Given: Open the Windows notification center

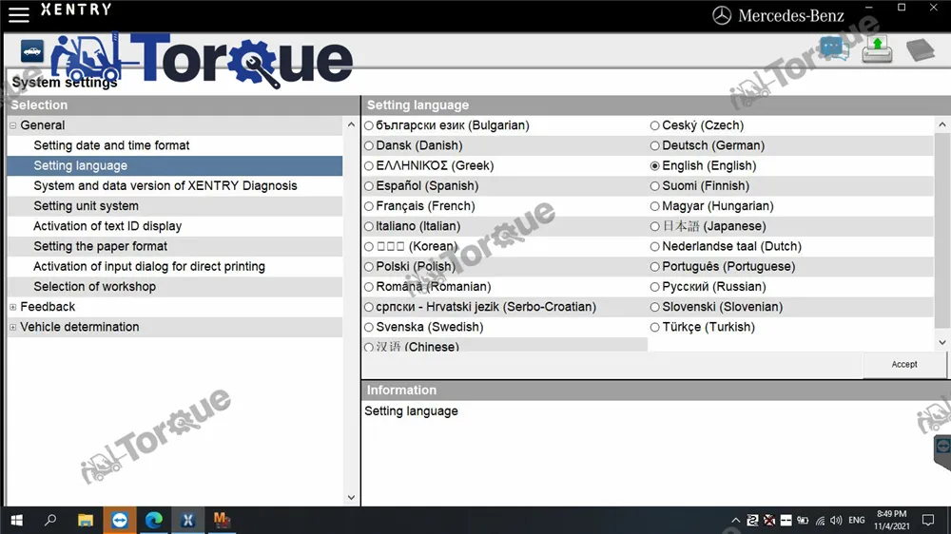Looking at the screenshot, I should 928,520.
